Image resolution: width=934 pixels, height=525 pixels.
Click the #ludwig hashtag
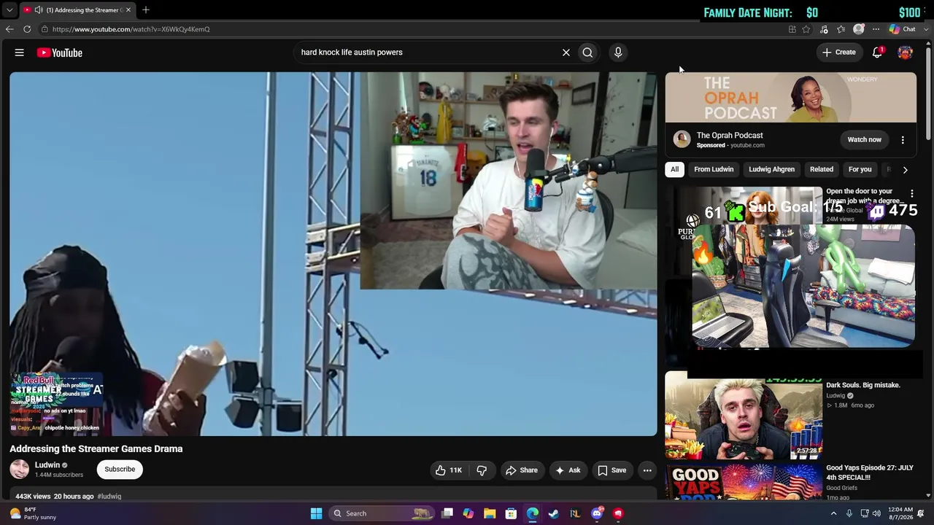[109, 497]
